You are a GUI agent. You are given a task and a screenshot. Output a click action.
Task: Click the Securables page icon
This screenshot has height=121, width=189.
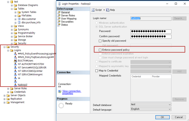click(x=59, y=22)
